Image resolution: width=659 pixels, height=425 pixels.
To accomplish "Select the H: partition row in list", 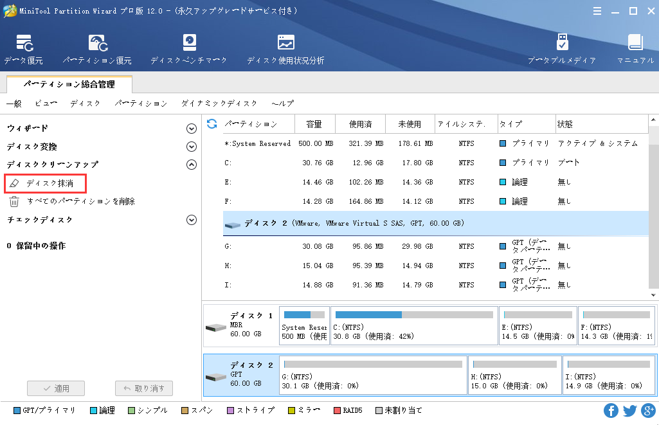I will (435, 266).
